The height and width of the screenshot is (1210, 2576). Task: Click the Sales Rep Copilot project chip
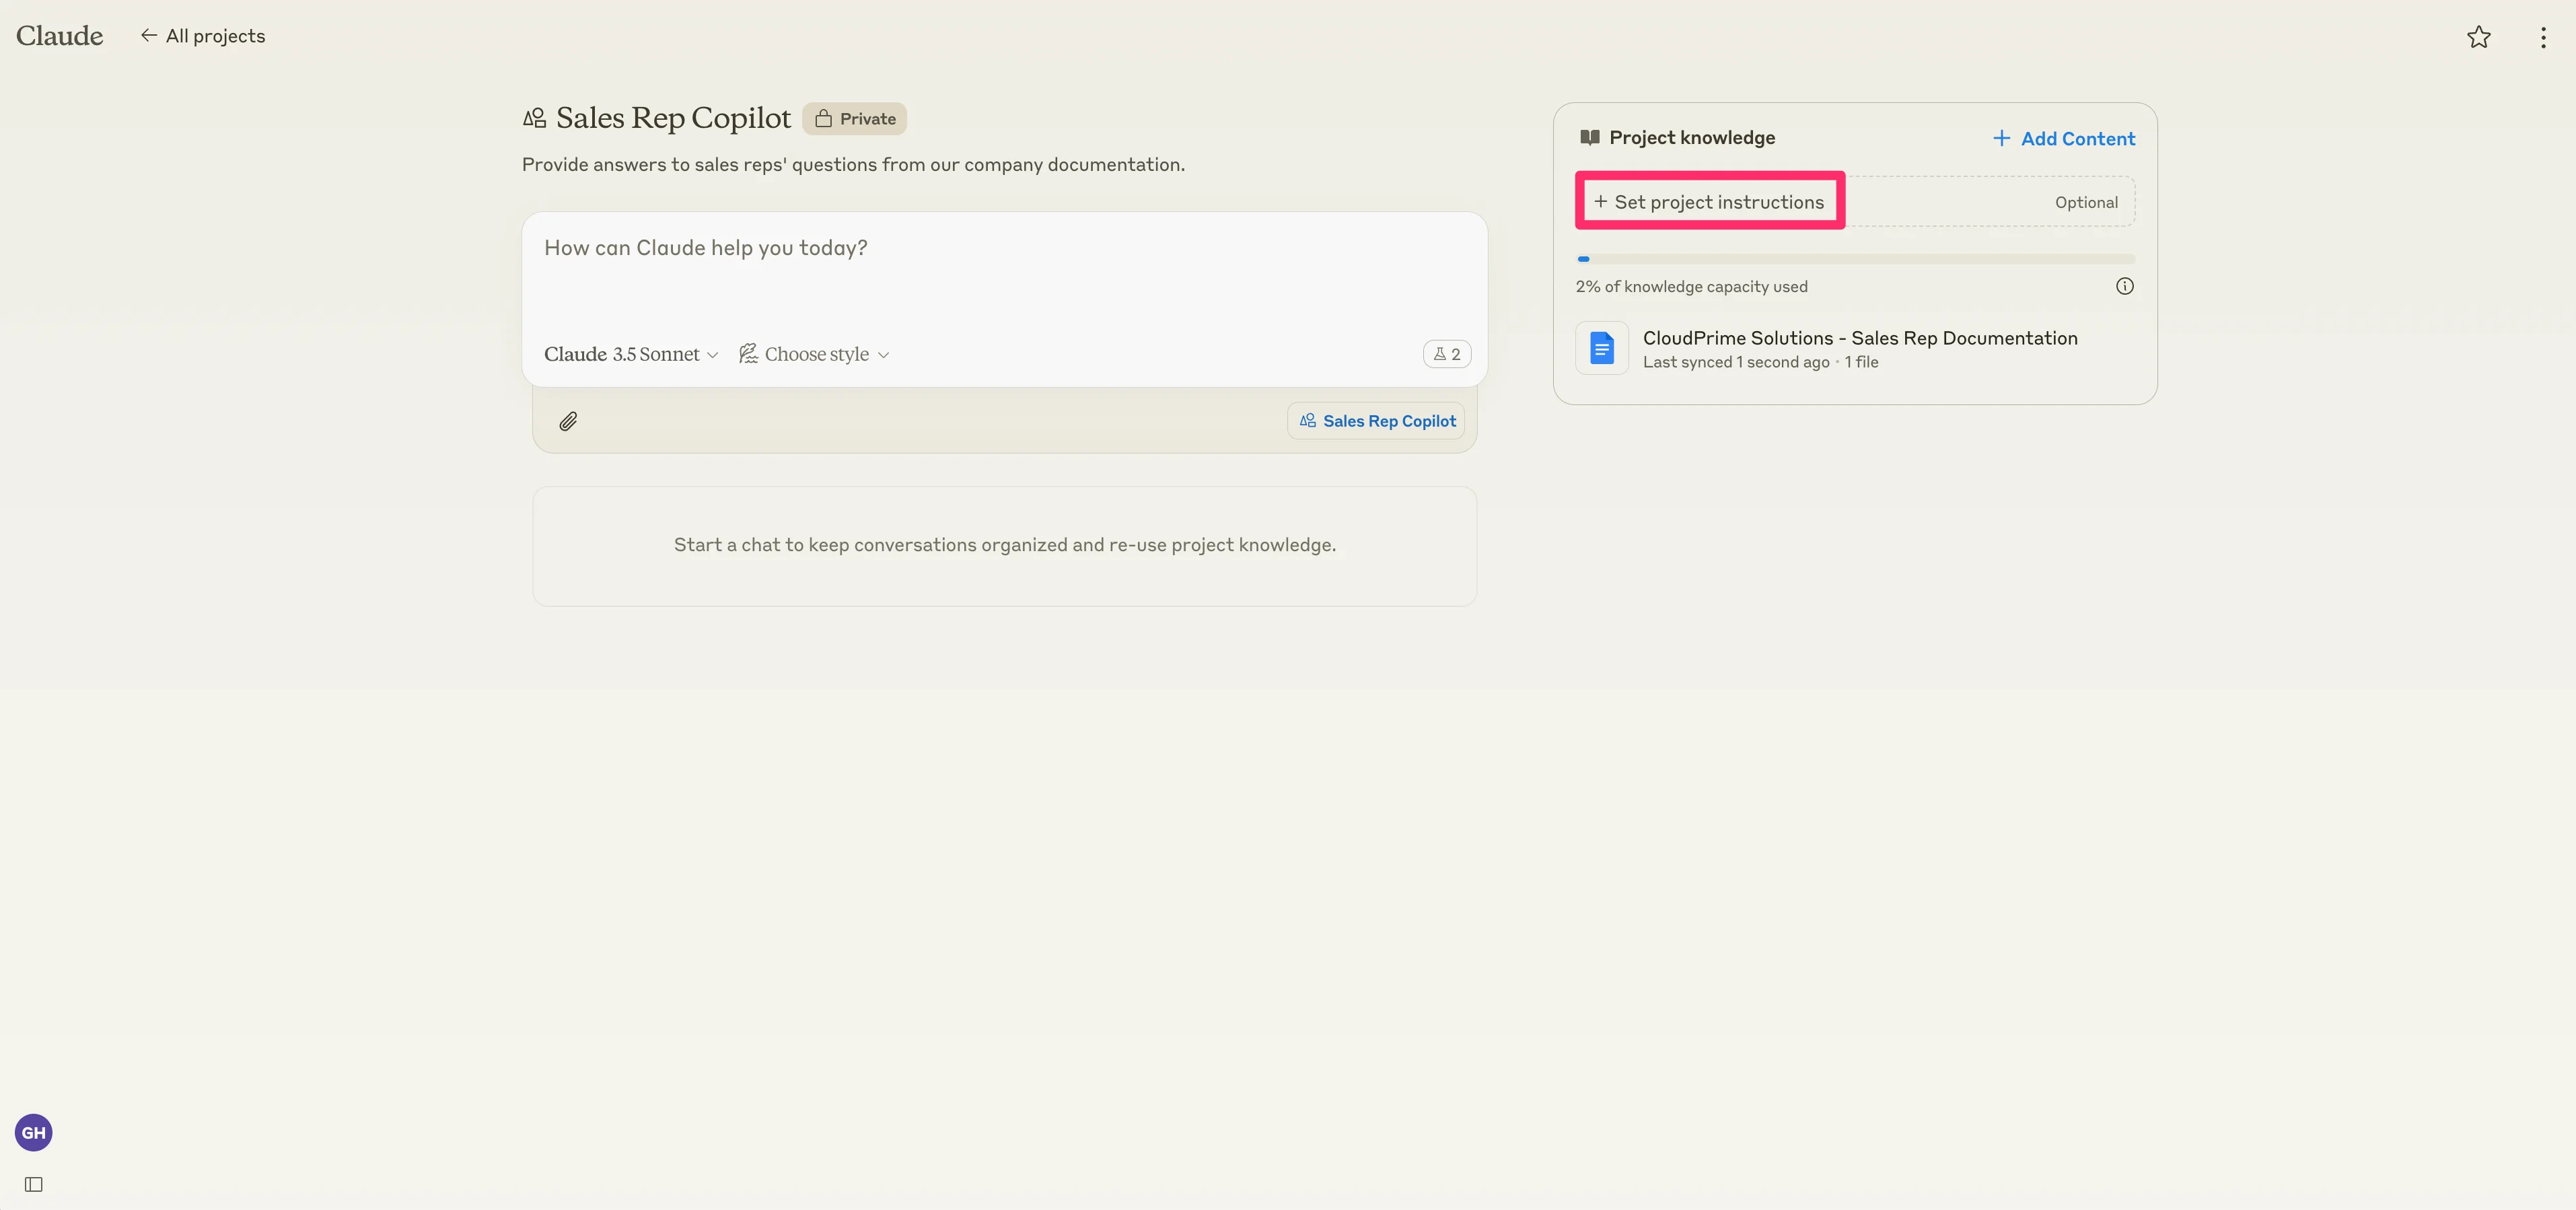click(1376, 421)
